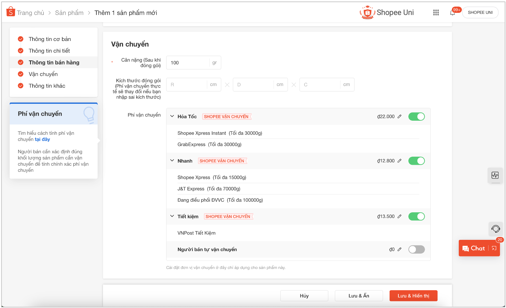Disable the Hỏa Tốc shipping toggle
This screenshot has height=308, width=506.
(x=417, y=116)
